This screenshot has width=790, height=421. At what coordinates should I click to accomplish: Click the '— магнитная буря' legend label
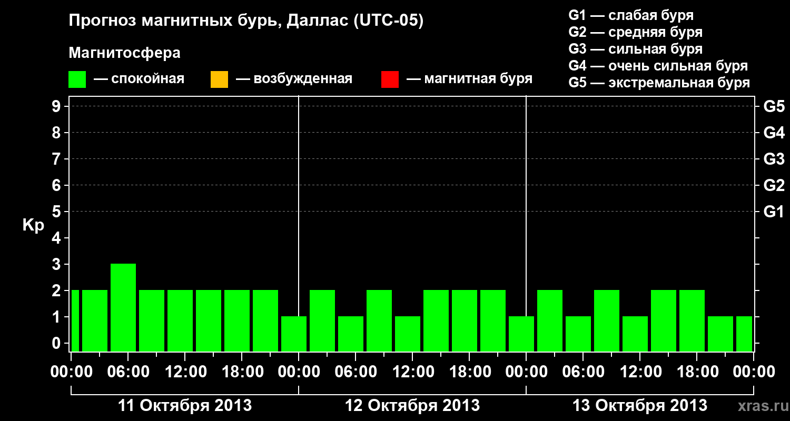tap(470, 79)
